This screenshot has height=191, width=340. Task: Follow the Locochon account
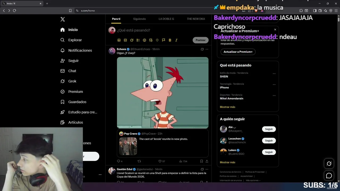coord(269,141)
